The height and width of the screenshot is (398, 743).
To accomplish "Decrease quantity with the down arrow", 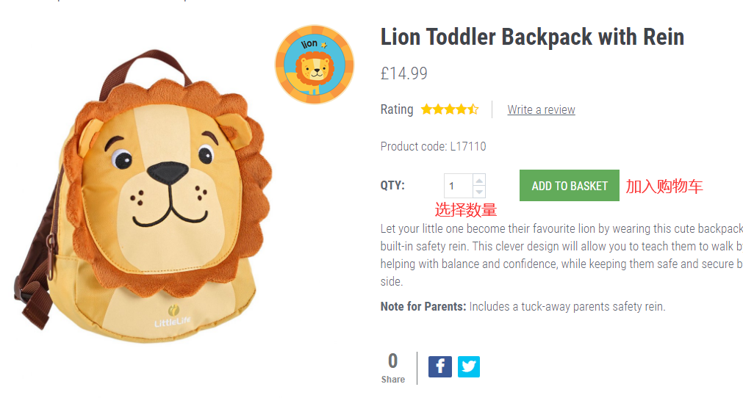I will click(479, 192).
